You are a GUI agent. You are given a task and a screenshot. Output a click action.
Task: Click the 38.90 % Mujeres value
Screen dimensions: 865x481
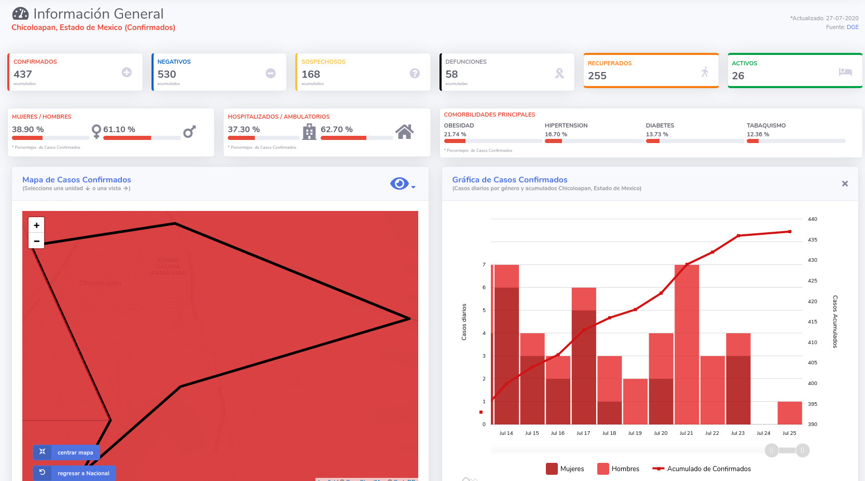(x=28, y=129)
